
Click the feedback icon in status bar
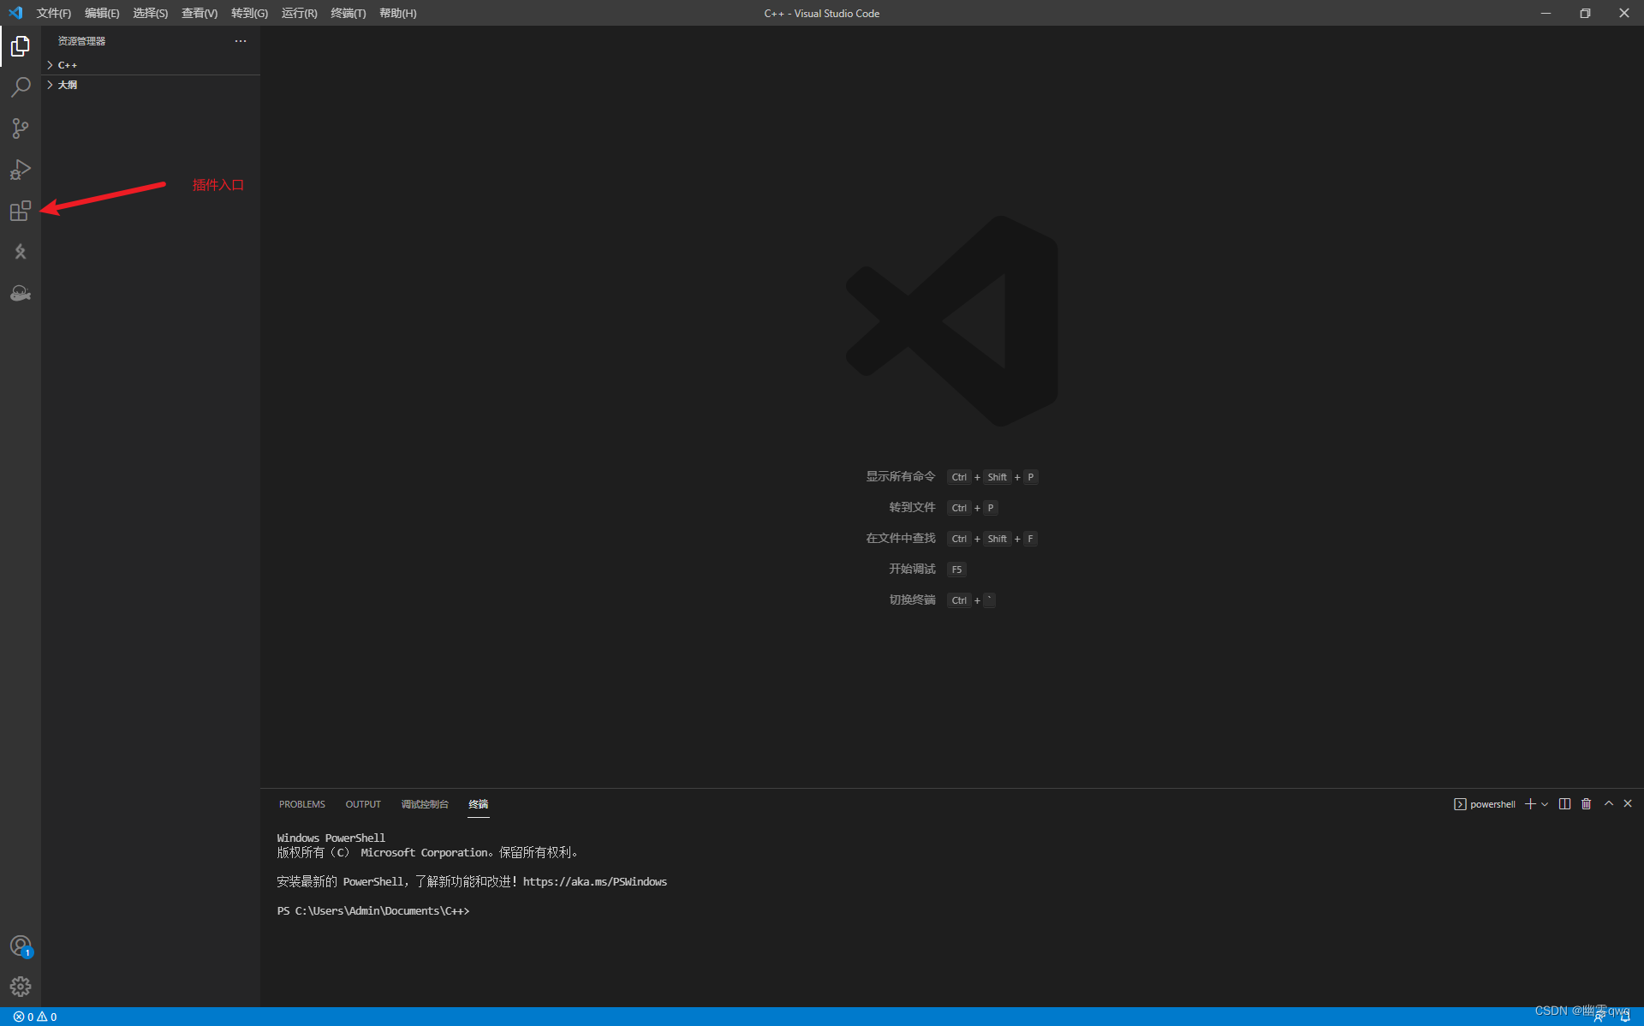(x=1599, y=1017)
